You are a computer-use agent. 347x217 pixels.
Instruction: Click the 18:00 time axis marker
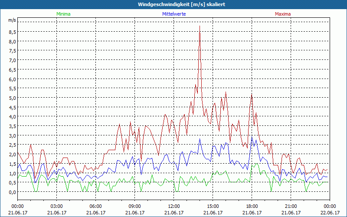coord(252,206)
